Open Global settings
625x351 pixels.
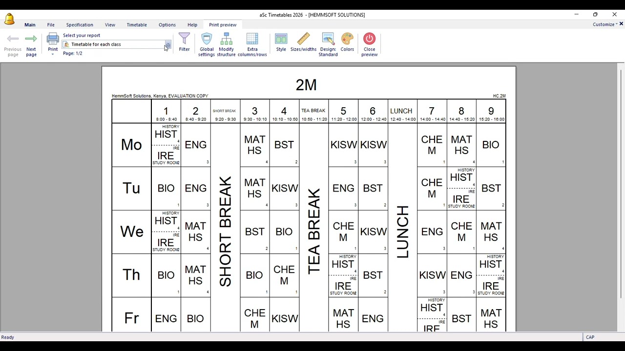click(207, 45)
